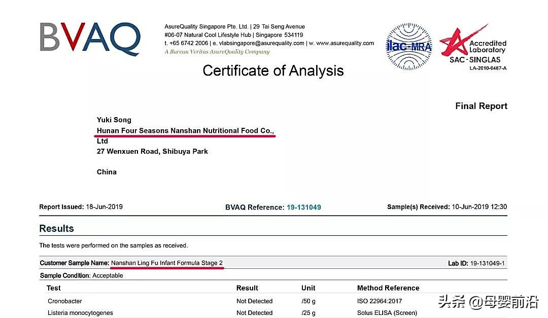This screenshot has height=318, width=548.
Task: Click the 'Method Reference' column header
Action: pyautogui.click(x=388, y=288)
